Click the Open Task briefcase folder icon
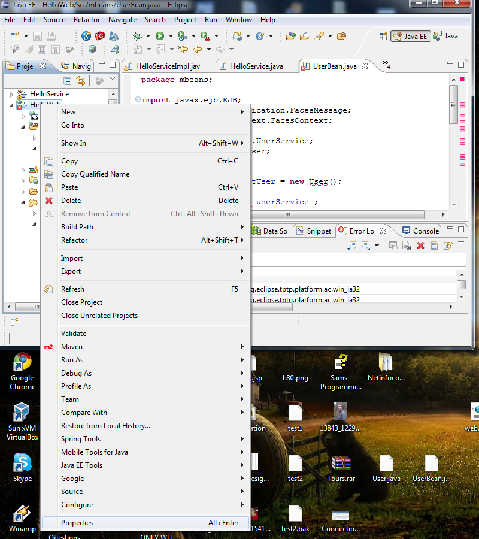The image size is (479, 539). coord(304,36)
